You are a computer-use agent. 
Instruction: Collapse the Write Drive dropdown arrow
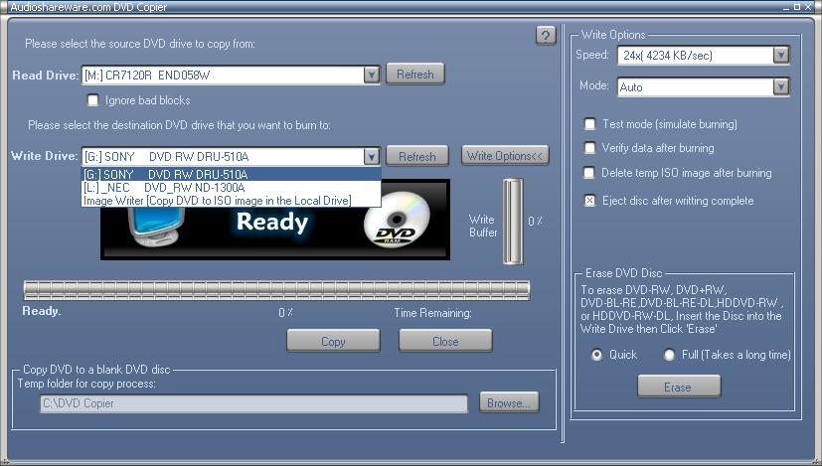(372, 156)
